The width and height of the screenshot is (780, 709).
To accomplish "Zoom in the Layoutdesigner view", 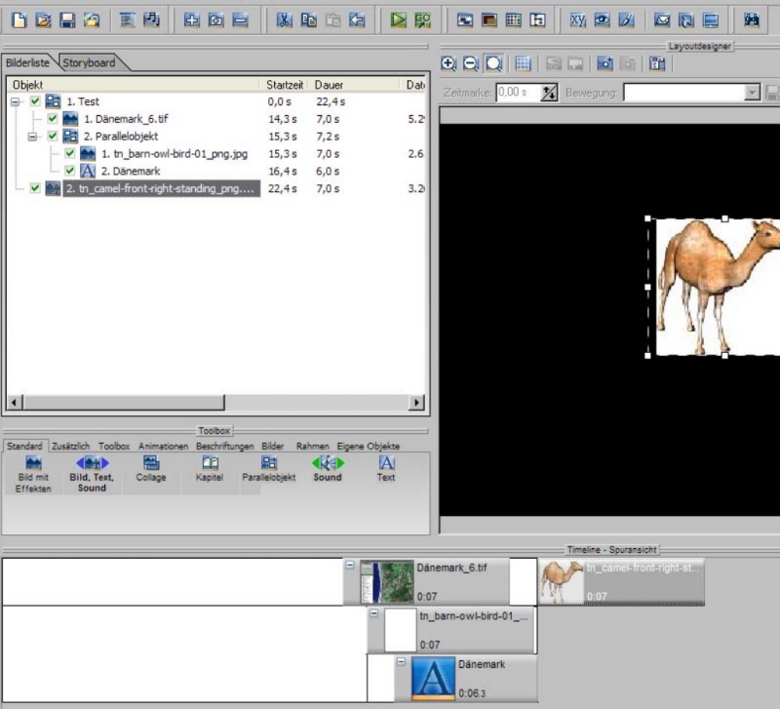I will [448, 63].
